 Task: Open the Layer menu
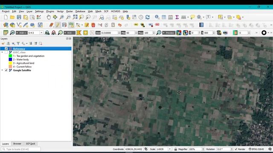click(29, 11)
